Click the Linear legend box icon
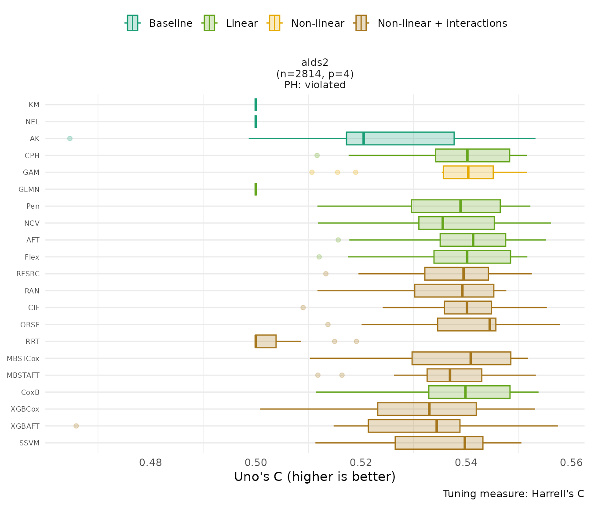591x506 pixels. [209, 23]
